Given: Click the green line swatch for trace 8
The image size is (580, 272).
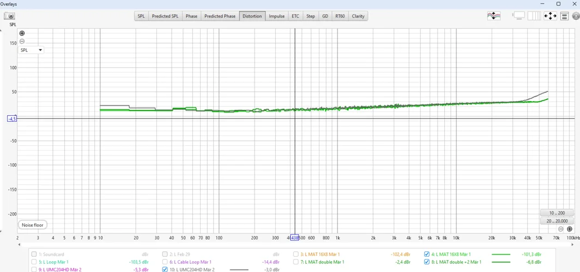Looking at the screenshot, I should pyautogui.click(x=500, y=262).
